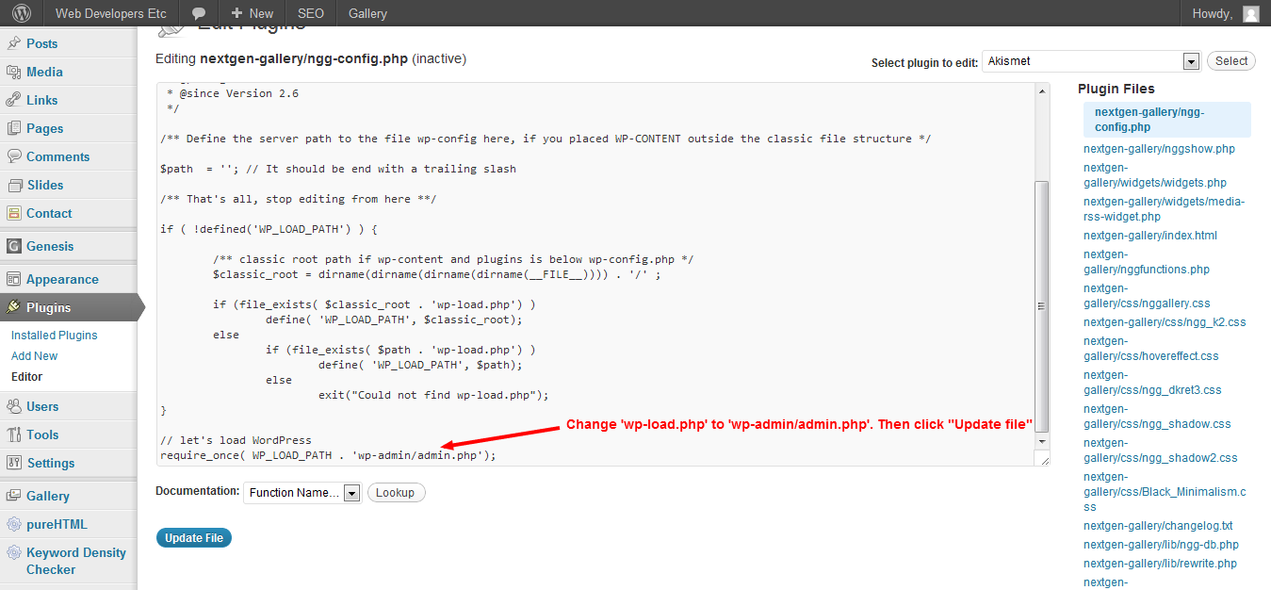This screenshot has width=1271, height=590.
Task: Click the Plugins plug icon
Action: 14,307
